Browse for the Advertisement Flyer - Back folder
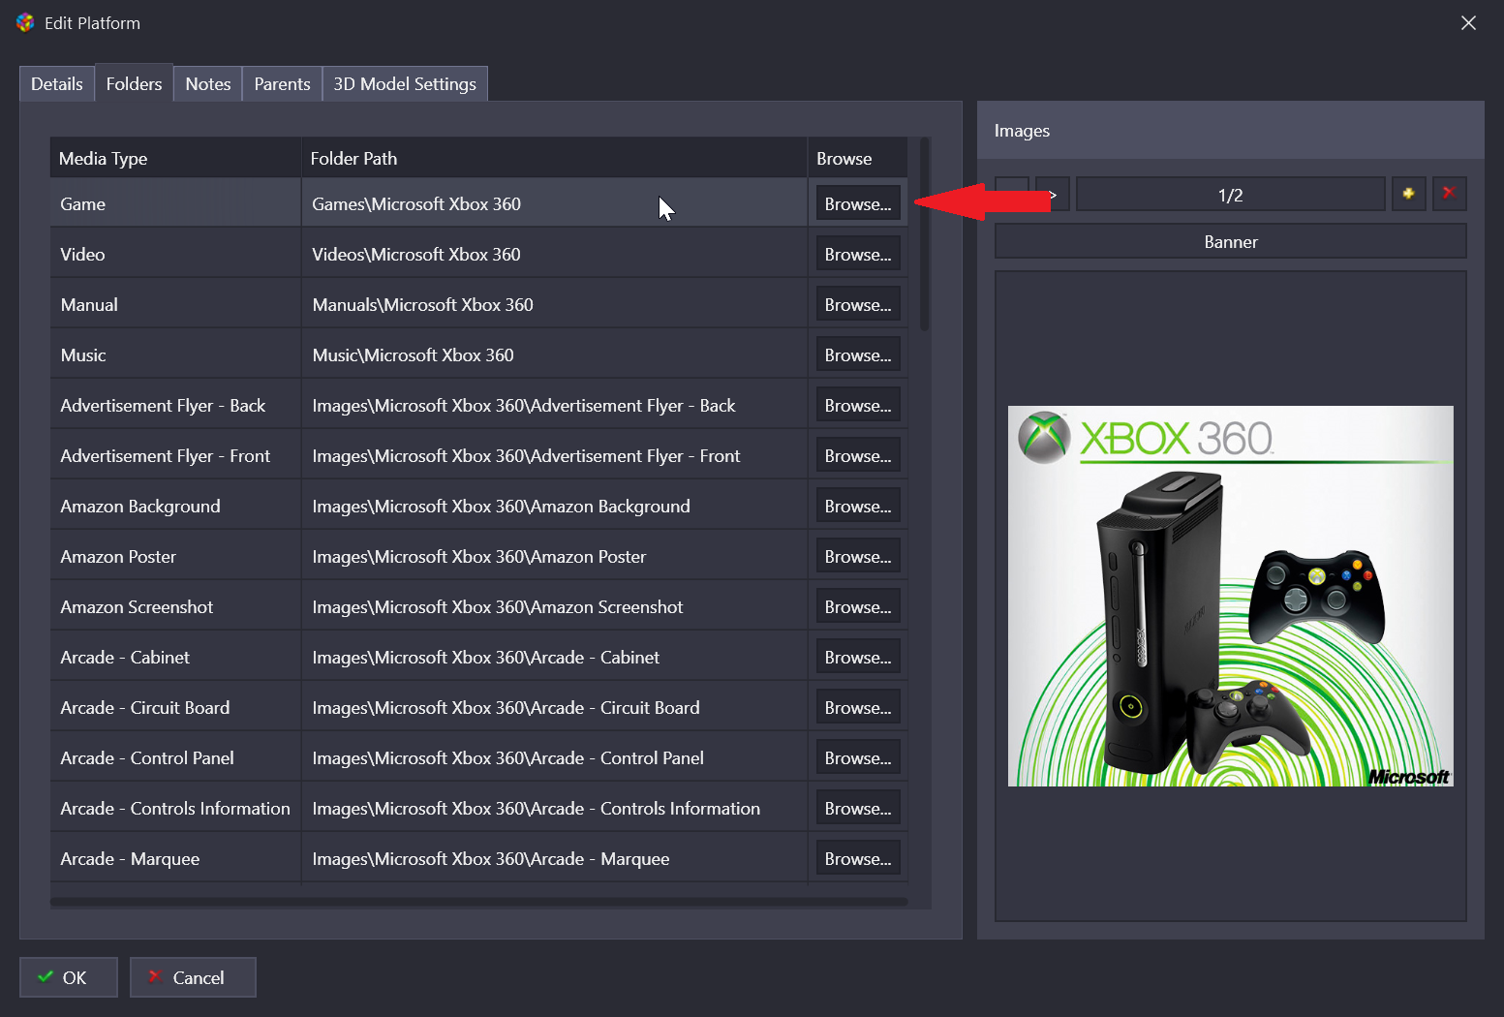 click(858, 405)
